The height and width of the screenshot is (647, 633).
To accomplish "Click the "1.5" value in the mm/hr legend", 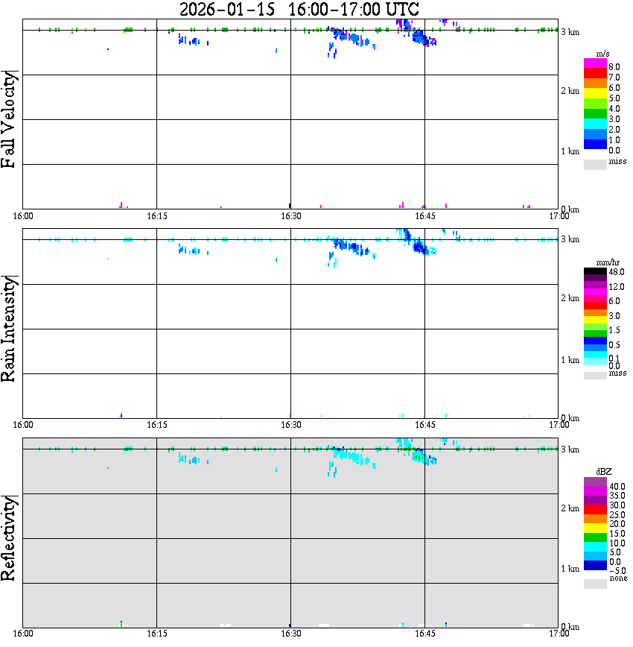I will [614, 330].
